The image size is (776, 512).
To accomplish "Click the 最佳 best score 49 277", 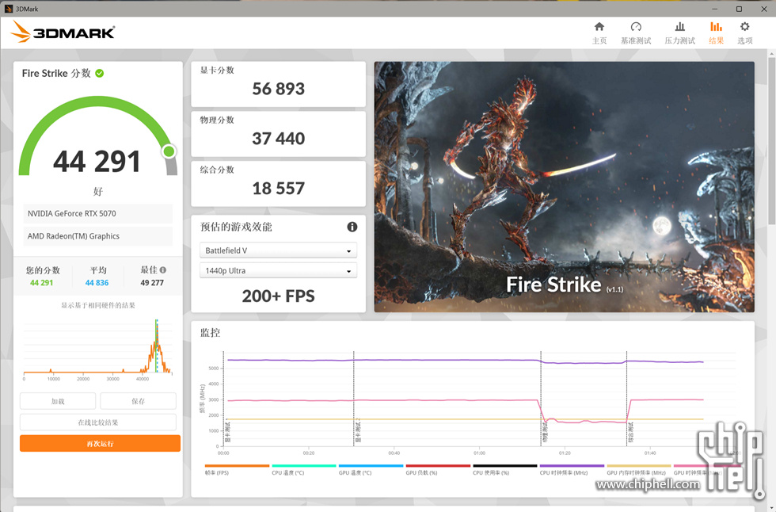I will 152,283.
